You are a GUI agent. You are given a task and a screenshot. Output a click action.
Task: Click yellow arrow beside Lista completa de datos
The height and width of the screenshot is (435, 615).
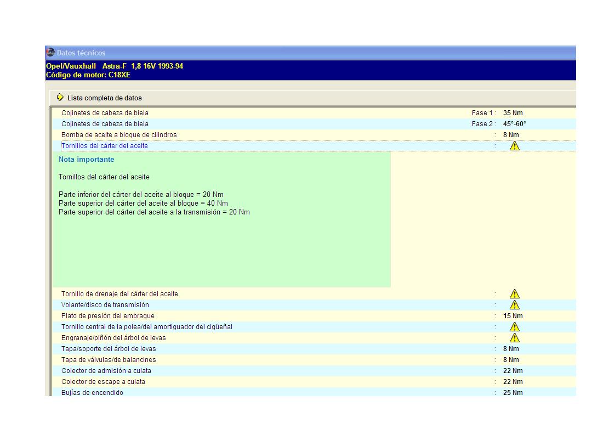pos(60,98)
